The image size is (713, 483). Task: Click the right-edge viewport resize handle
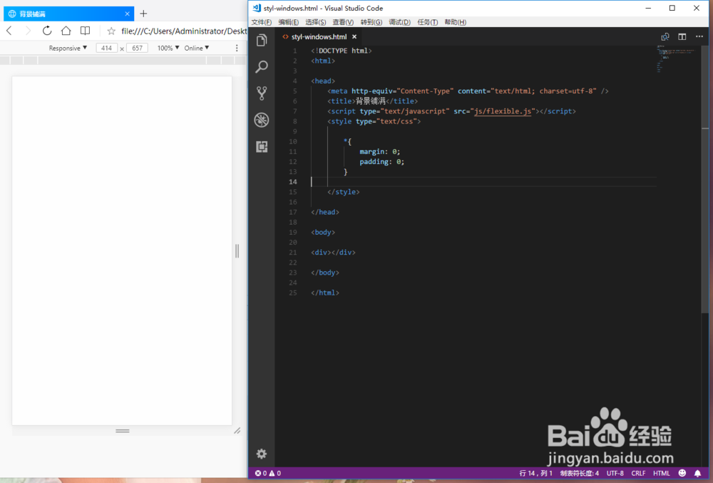(237, 251)
